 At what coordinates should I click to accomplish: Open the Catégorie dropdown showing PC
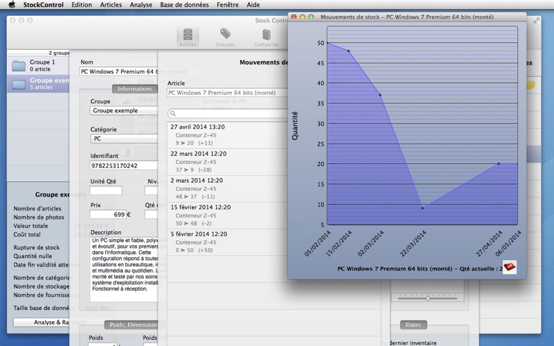124,138
